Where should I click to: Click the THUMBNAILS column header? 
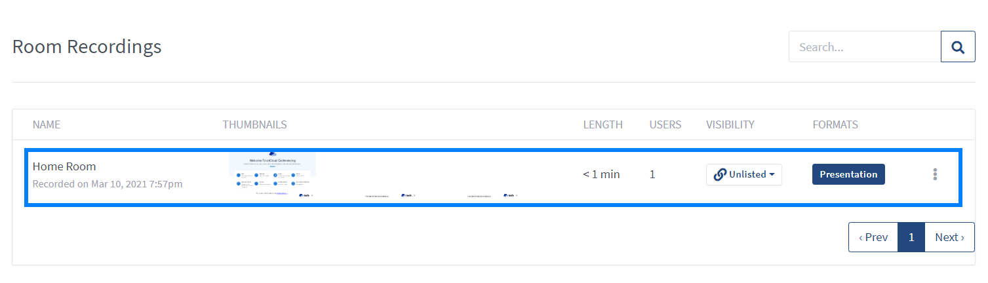click(255, 124)
